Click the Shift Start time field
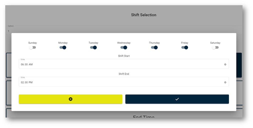The height and width of the screenshot is (128, 253). tap(124, 64)
